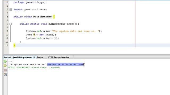
Task: Click line number 9 in the gutter
Action: pyautogui.click(x=7, y=31)
